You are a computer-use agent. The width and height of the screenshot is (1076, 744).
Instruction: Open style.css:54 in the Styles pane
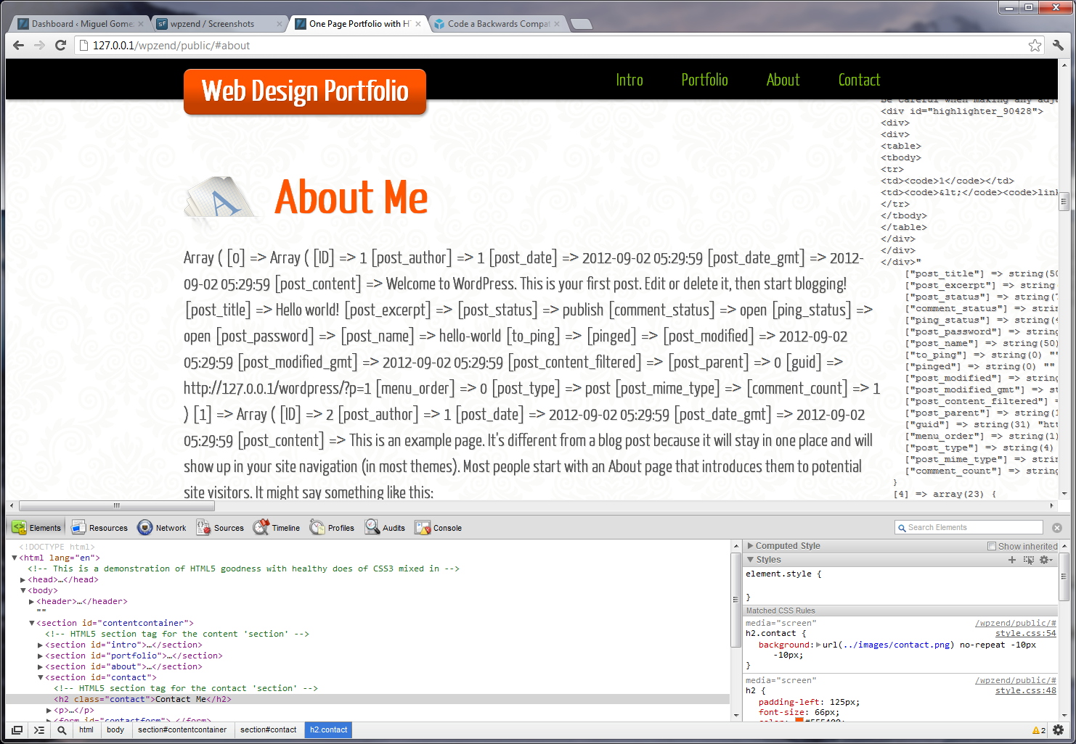pyautogui.click(x=1025, y=632)
